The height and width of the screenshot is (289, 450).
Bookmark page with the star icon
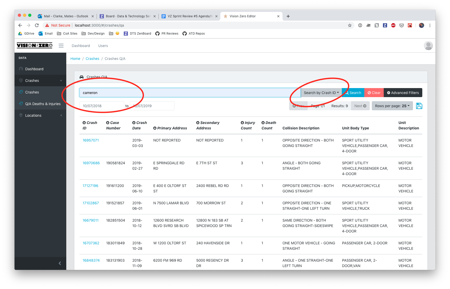[x=350, y=25]
